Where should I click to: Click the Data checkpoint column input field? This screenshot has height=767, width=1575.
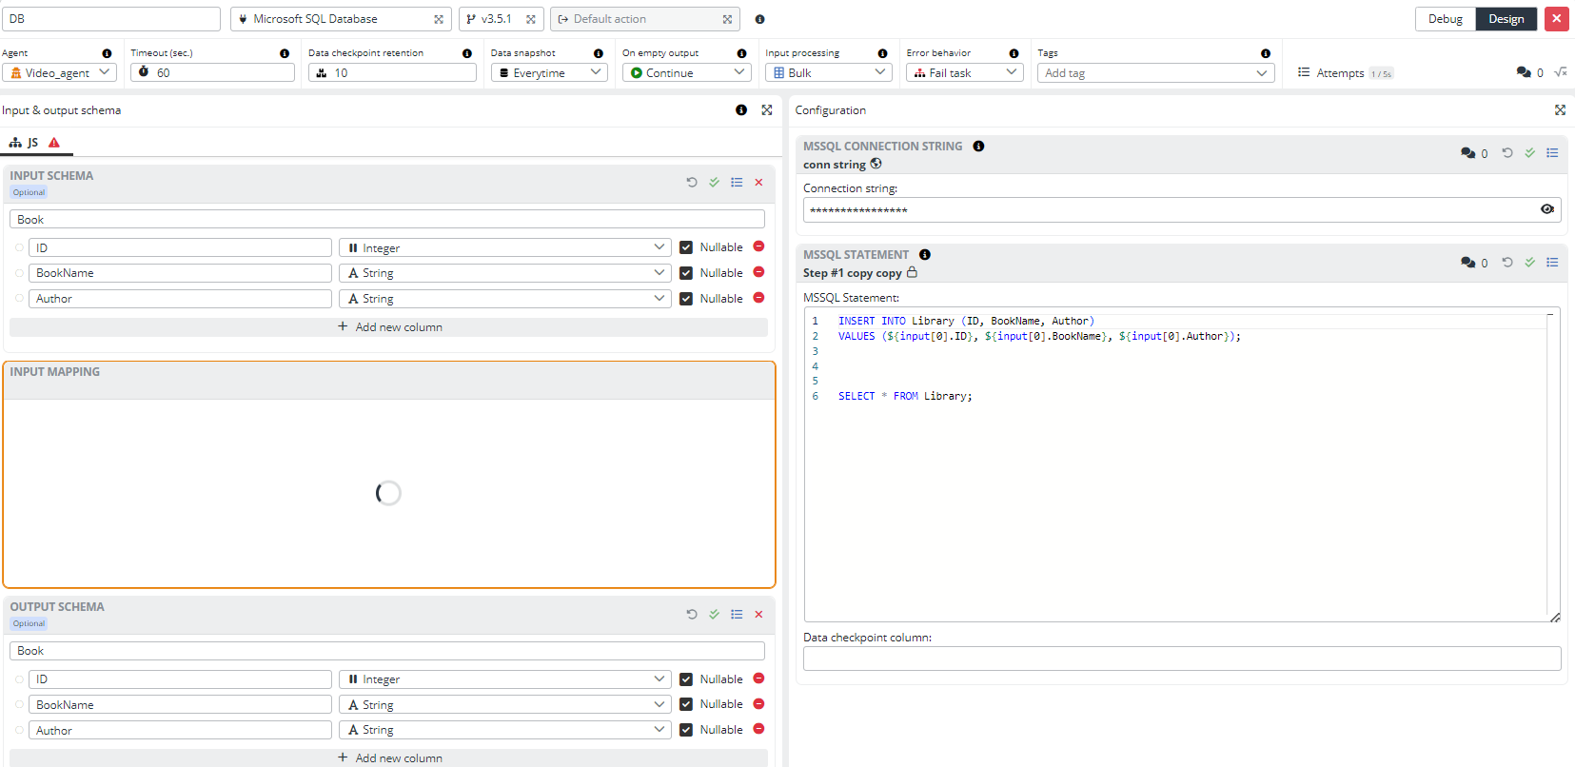click(x=1181, y=659)
